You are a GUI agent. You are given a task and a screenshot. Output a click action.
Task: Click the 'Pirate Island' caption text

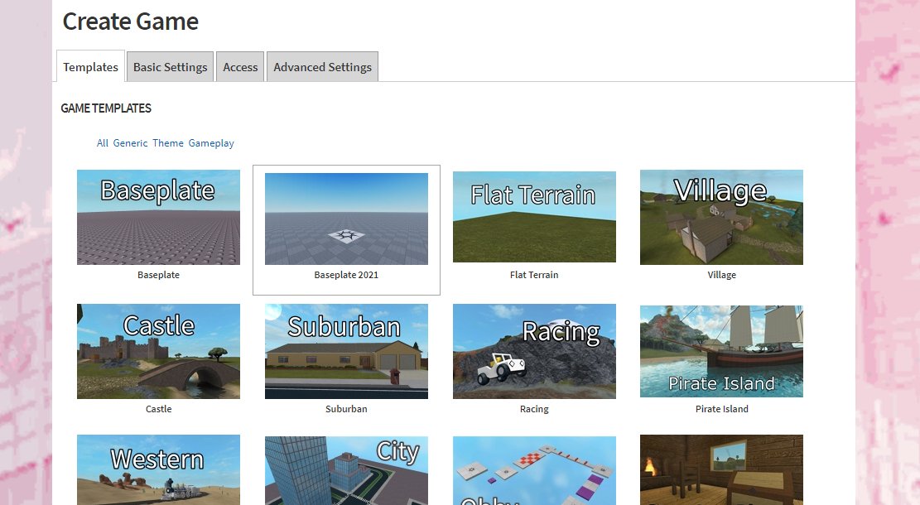pos(721,409)
